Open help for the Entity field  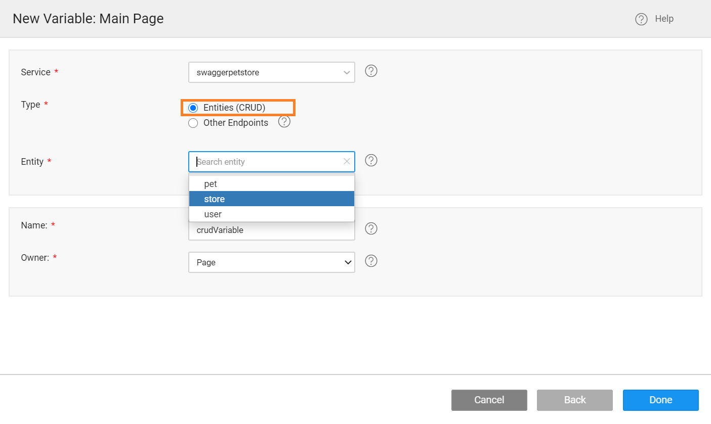(x=371, y=160)
